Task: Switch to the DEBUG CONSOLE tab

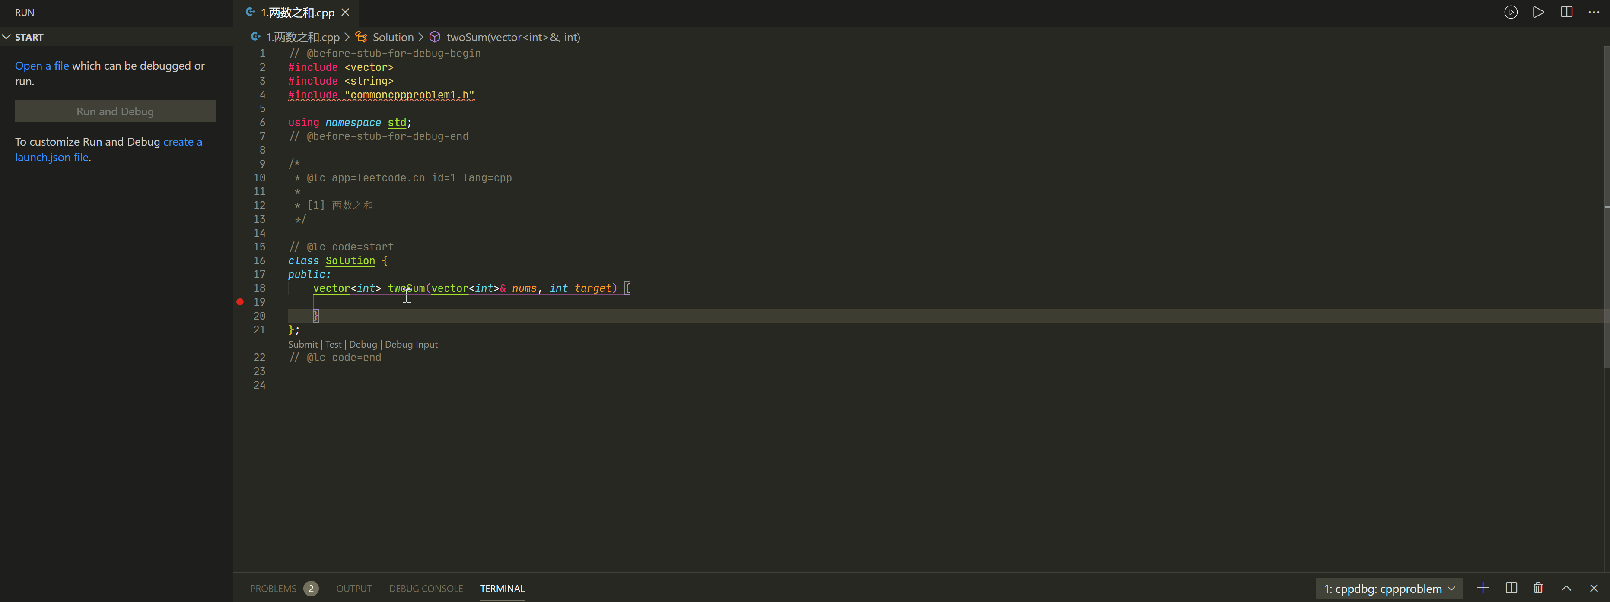Action: 426,588
